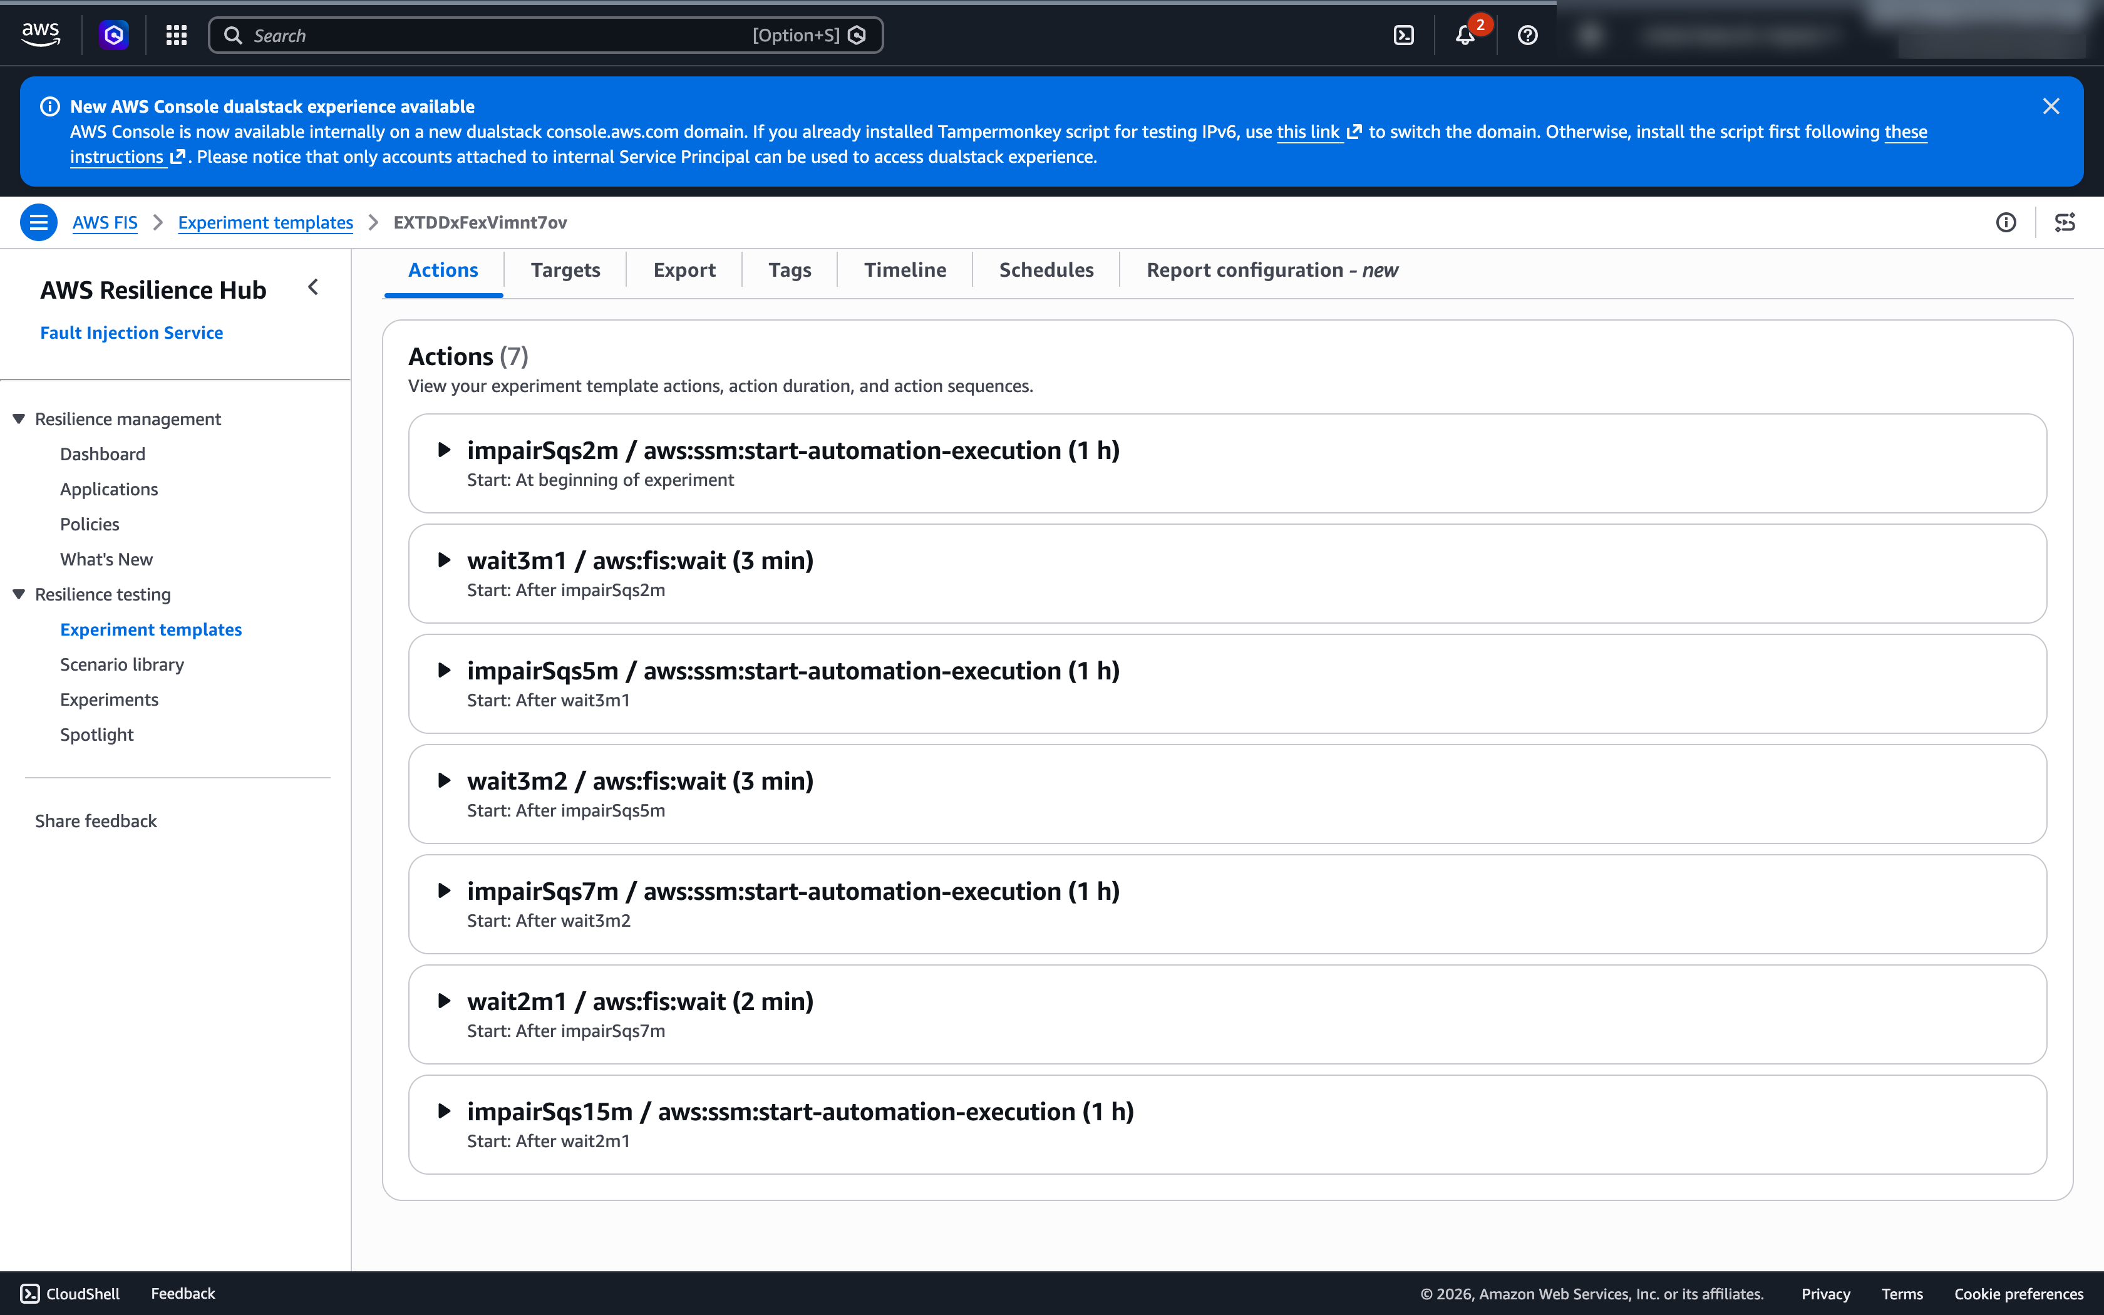Switch to the Timeline tab

[x=905, y=271]
